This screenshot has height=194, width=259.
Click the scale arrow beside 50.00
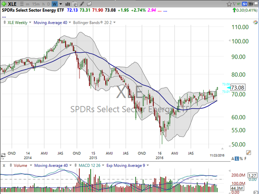click(x=230, y=146)
